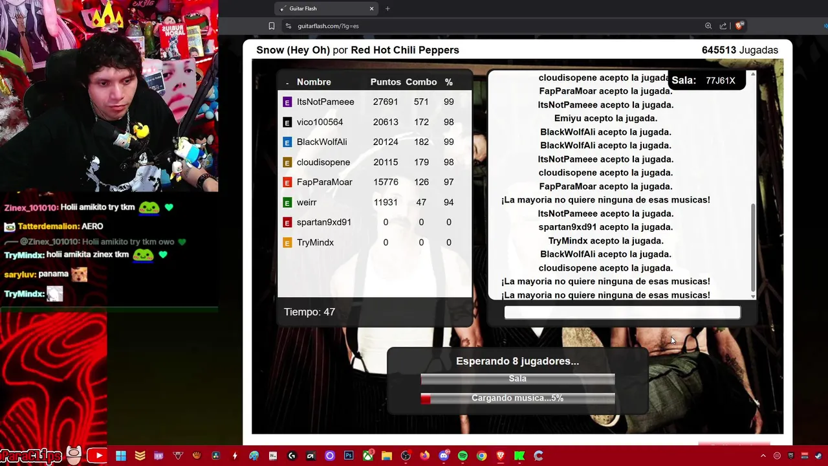Open Spotify from the taskbar
828x466 pixels.
[x=463, y=456]
